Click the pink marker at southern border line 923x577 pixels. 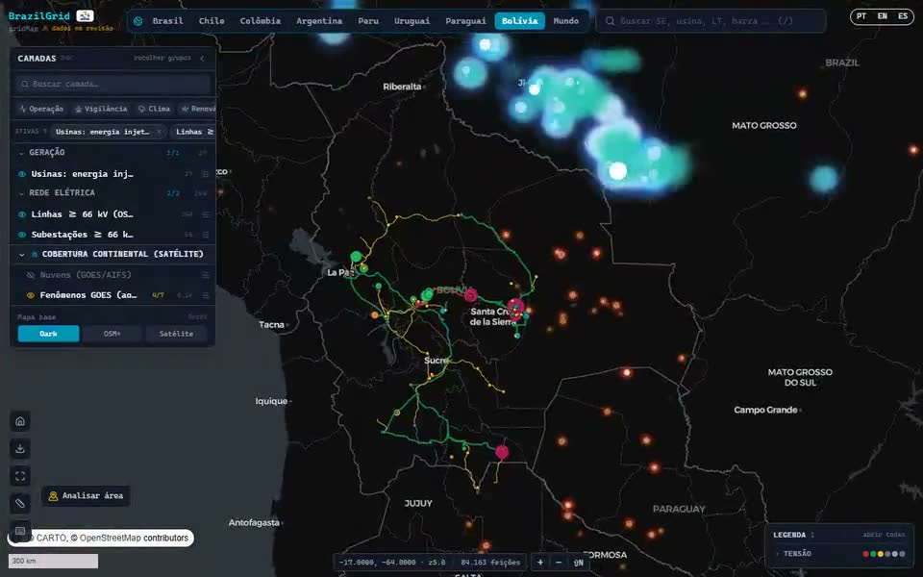pyautogui.click(x=502, y=452)
